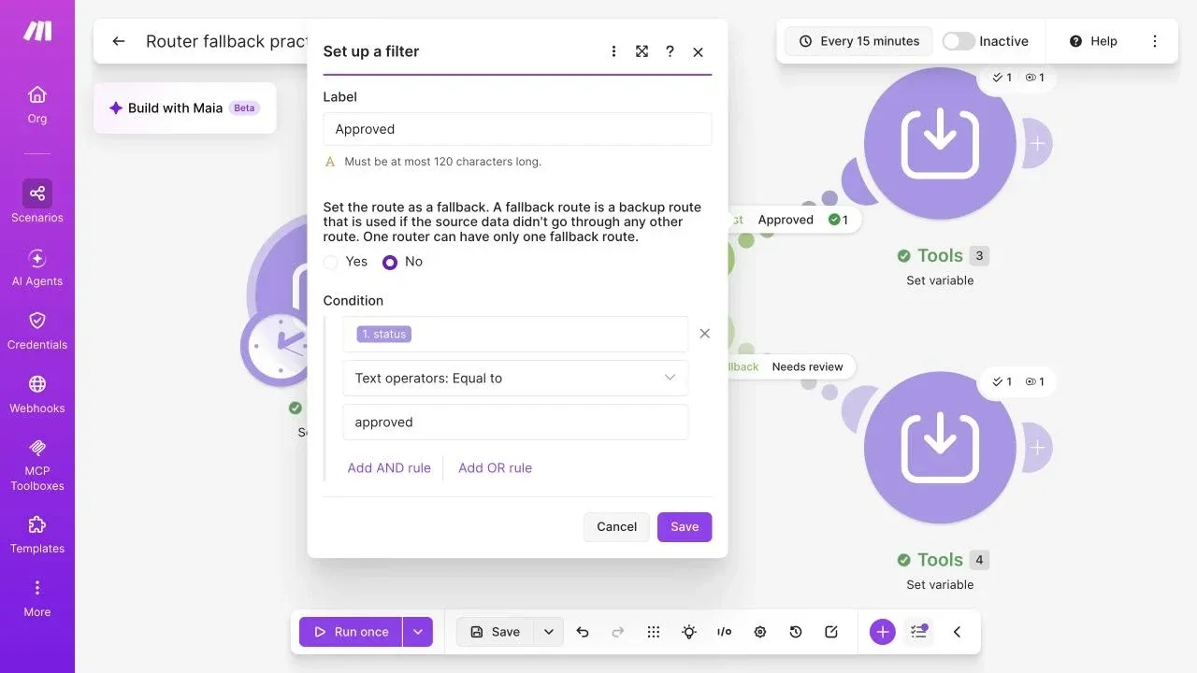Screen dimensions: 1197x673
Task: Open scenario inputs and outputs
Action: [x=725, y=632]
